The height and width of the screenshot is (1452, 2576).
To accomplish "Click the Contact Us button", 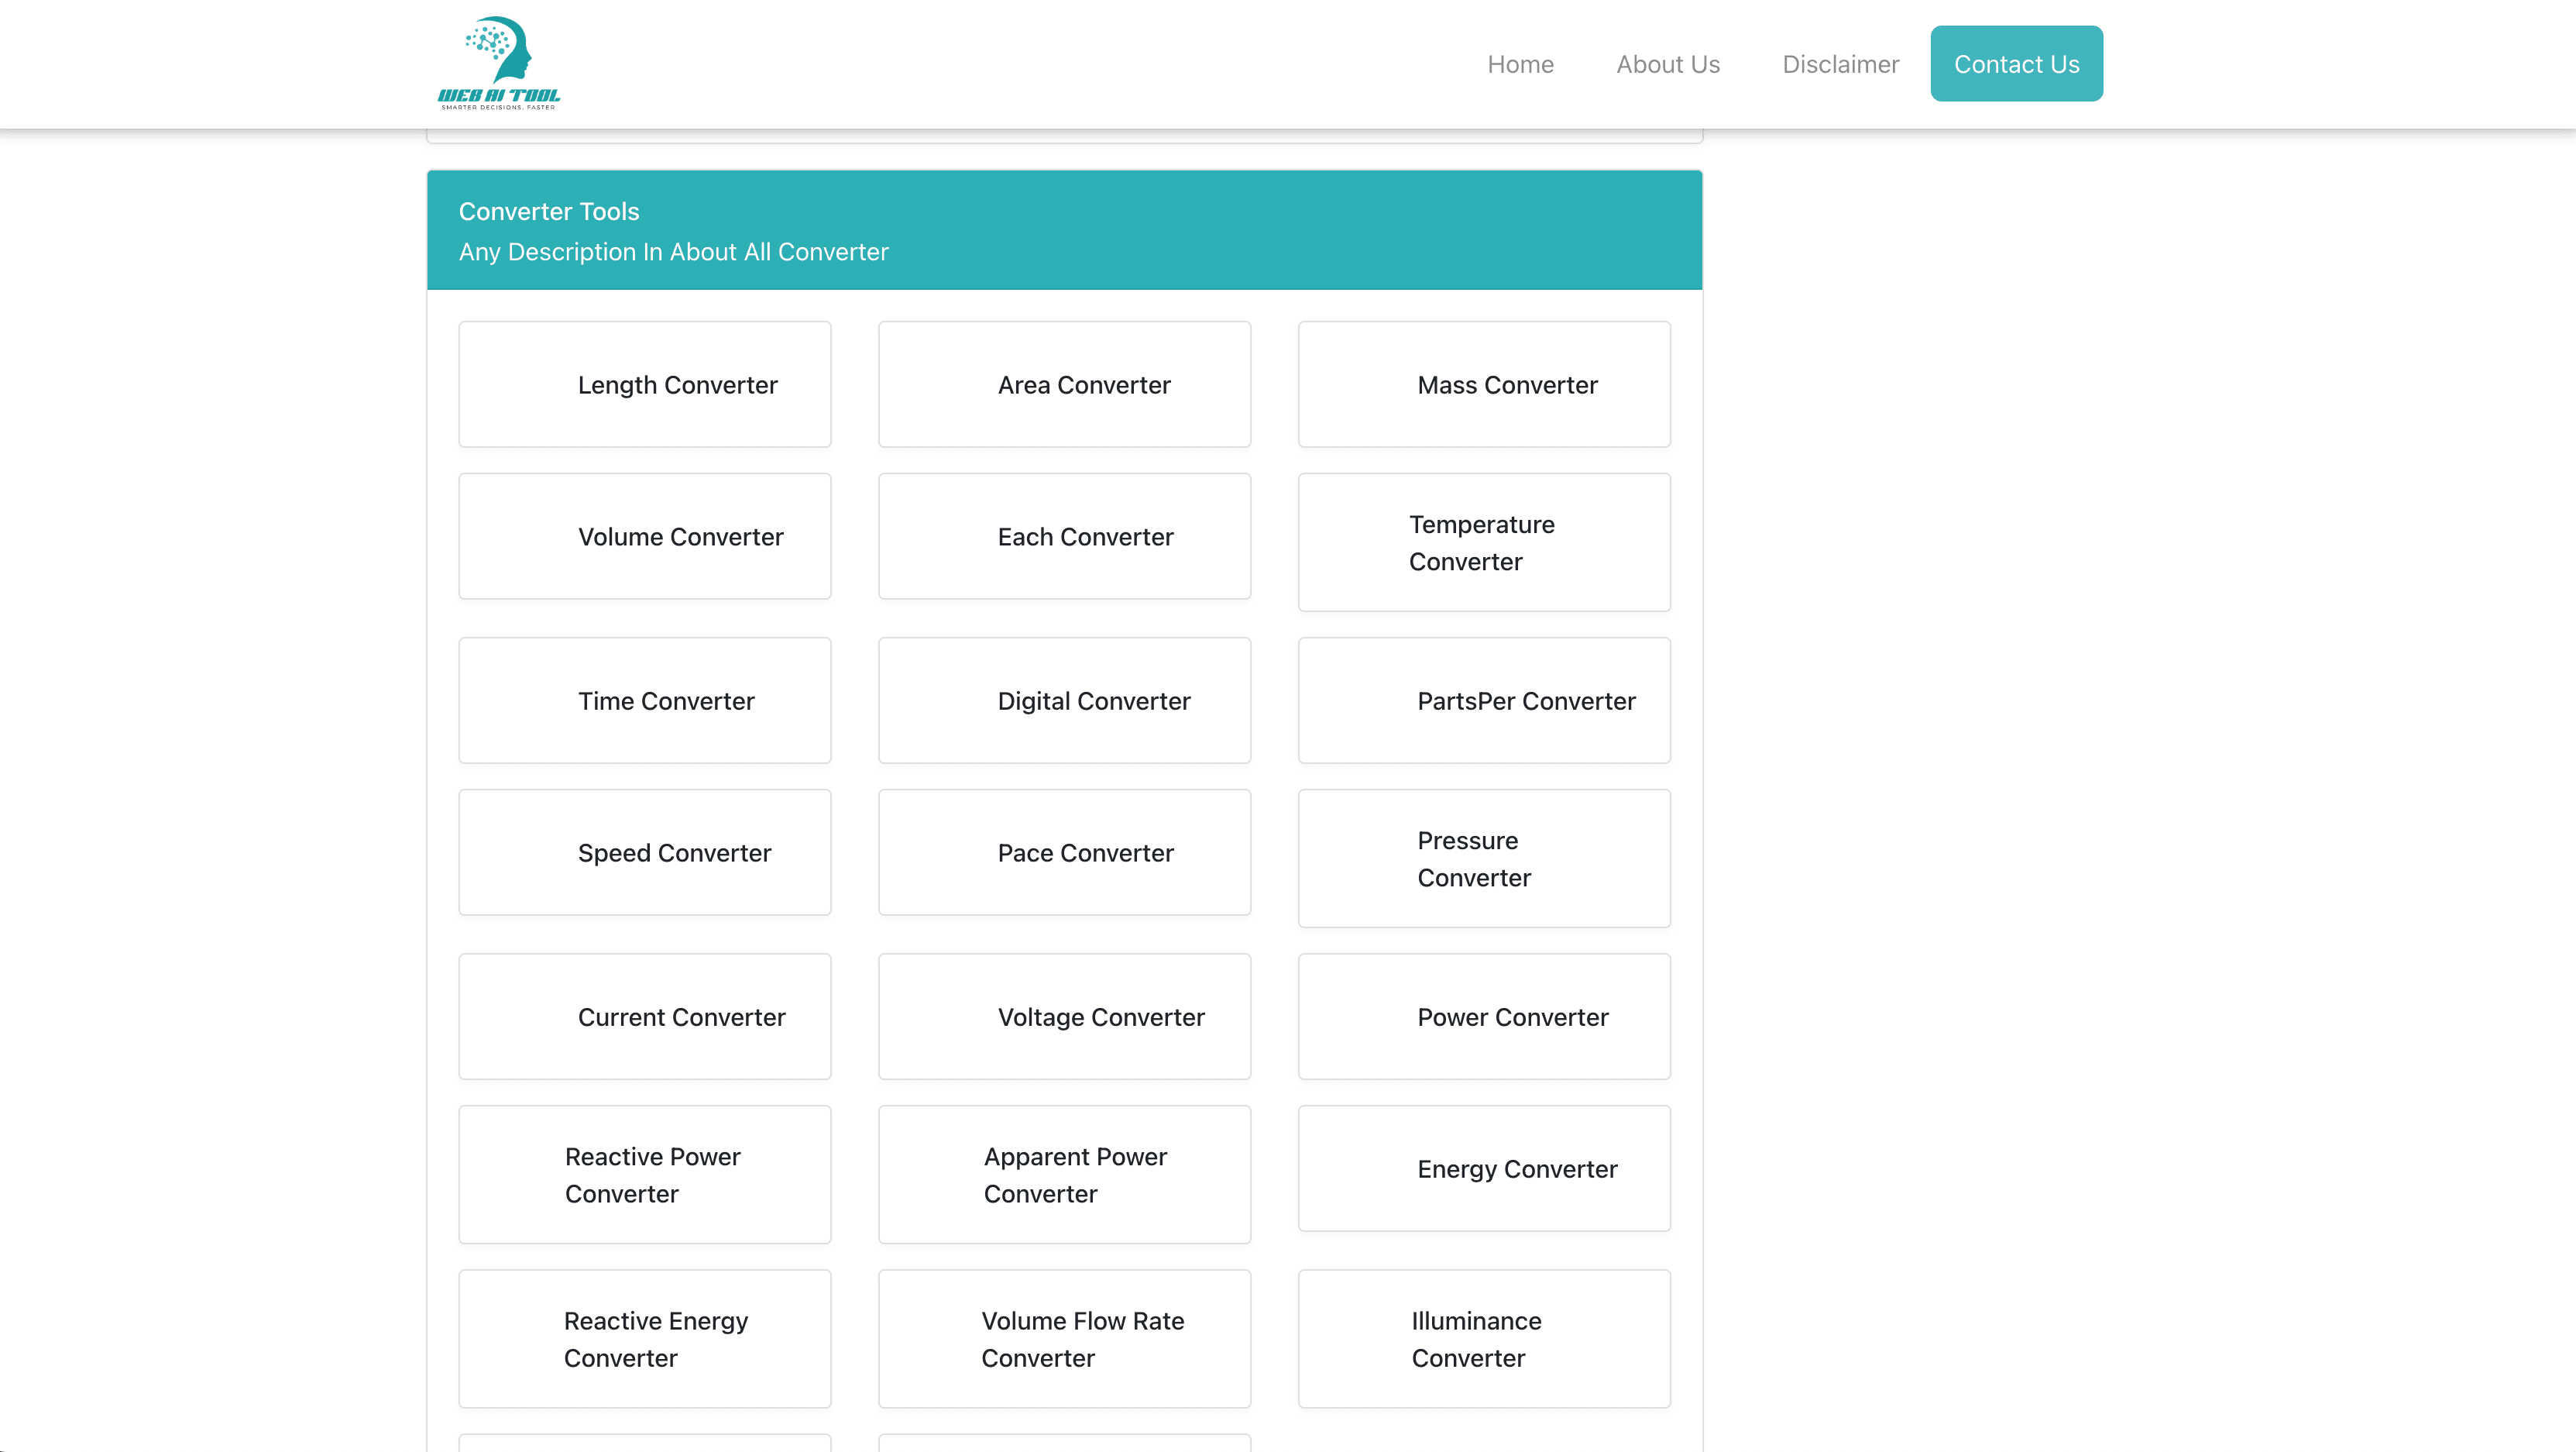I will 2016,64.
